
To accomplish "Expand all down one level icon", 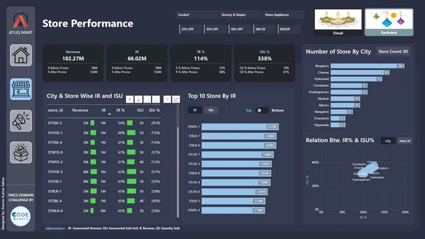I will coord(156,100).
